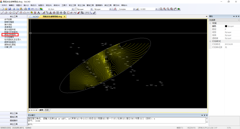The width and height of the screenshot is (240, 129).
Task: Switch to the XsCAD1 document tab
Action: [36, 16]
